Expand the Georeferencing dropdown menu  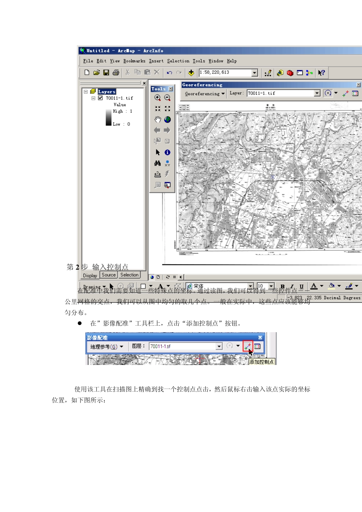(205, 94)
